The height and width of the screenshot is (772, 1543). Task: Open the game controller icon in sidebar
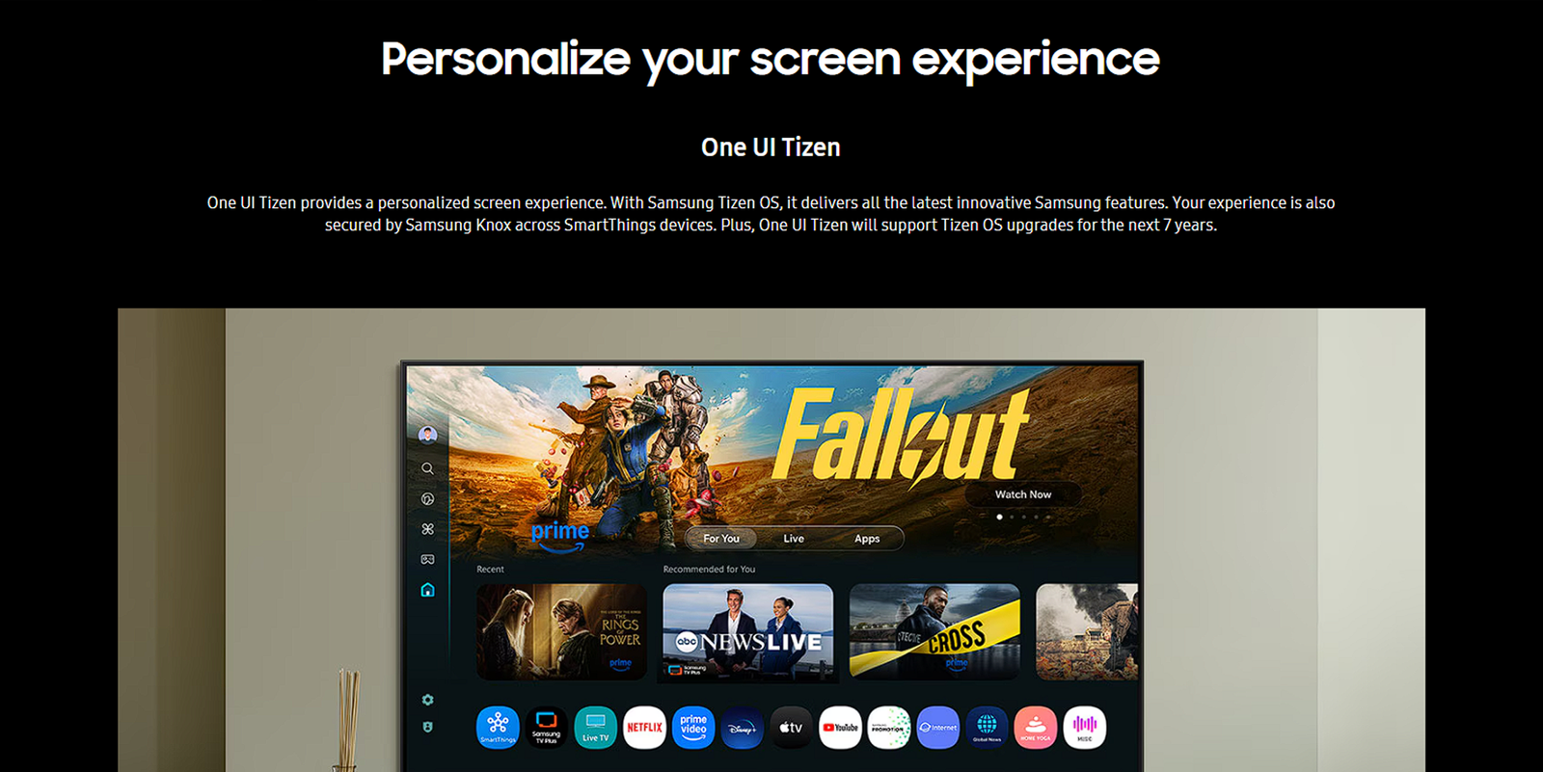tap(427, 559)
